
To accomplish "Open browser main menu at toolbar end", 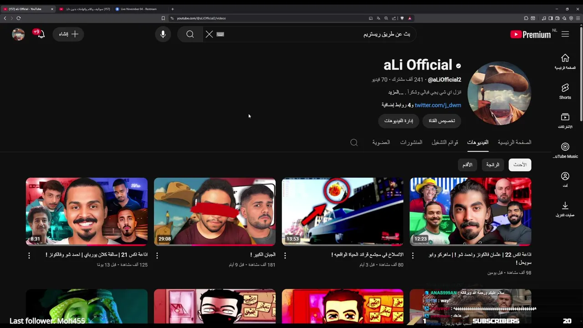I will coord(578,18).
